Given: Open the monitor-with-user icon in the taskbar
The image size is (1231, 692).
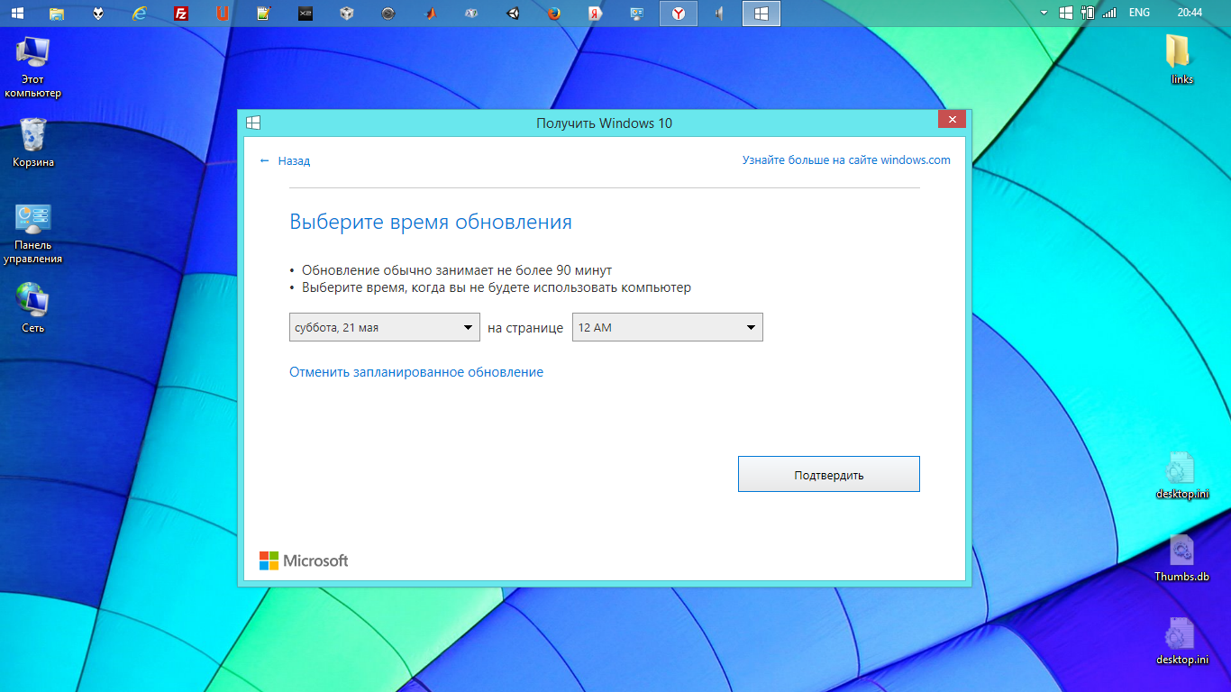Looking at the screenshot, I should tap(637, 14).
